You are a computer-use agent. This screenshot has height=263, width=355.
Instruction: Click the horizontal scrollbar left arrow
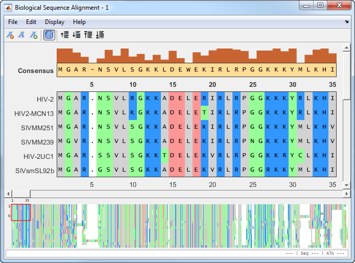8,194
